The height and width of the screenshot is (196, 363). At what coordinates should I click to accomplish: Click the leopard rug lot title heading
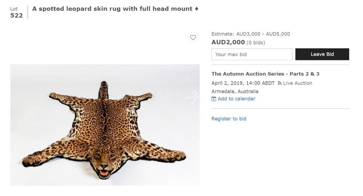pyautogui.click(x=112, y=9)
